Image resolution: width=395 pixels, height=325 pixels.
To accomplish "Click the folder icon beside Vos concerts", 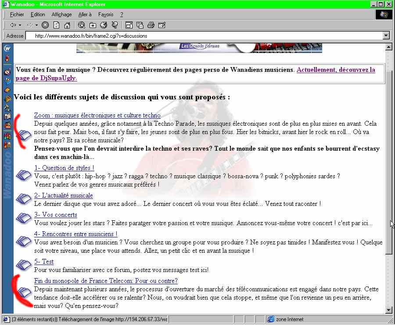I will coord(24,218).
